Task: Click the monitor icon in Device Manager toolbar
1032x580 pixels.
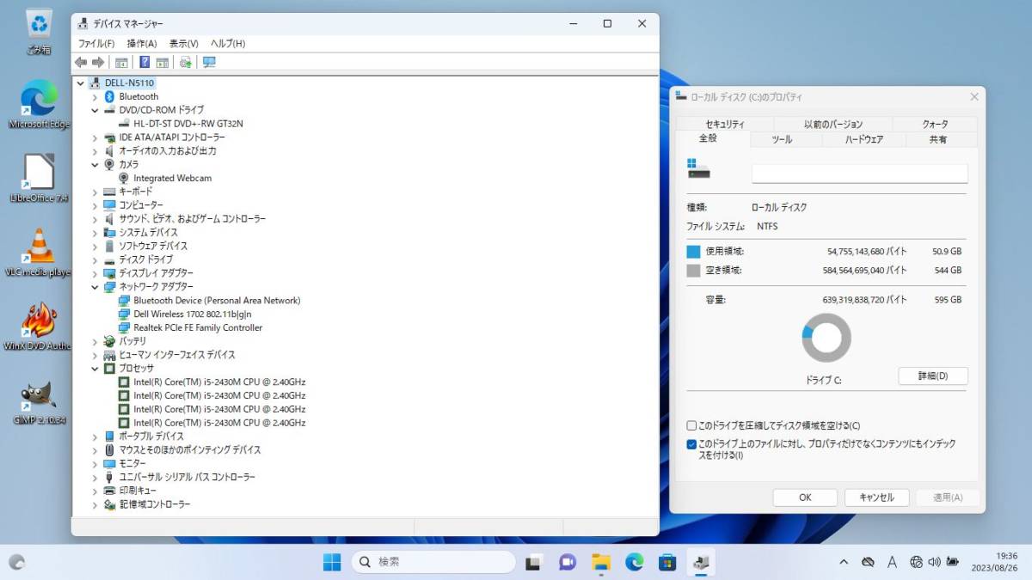Action: click(x=209, y=62)
